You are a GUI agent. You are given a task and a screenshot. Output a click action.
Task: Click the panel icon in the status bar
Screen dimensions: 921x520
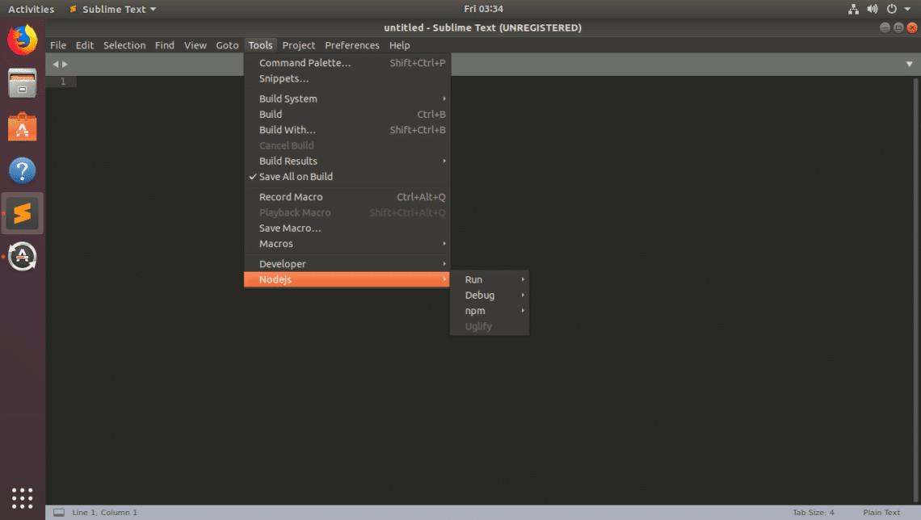click(57, 512)
